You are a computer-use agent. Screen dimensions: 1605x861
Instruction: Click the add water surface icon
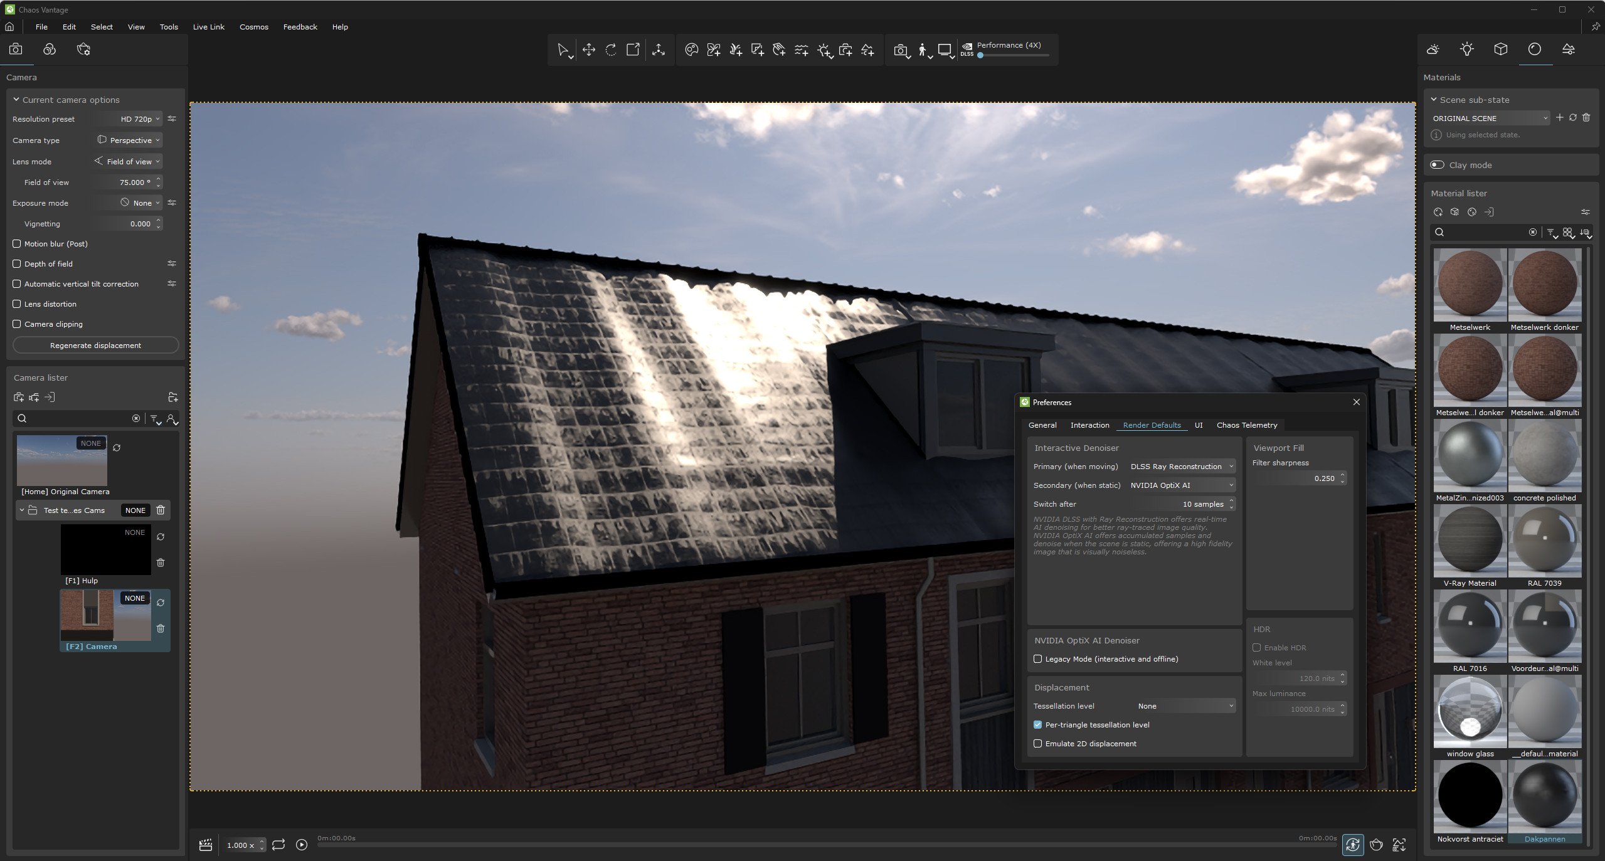[x=801, y=50]
